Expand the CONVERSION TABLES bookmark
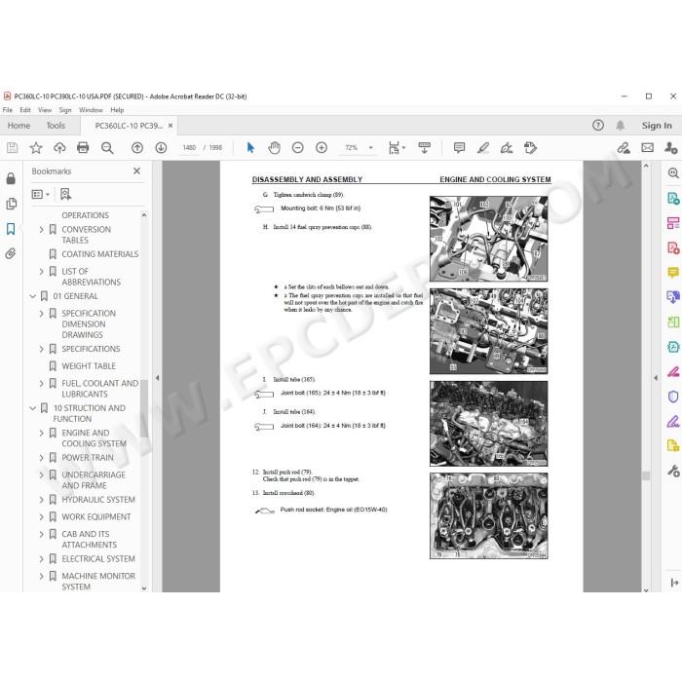The width and height of the screenshot is (682, 682). (x=41, y=229)
